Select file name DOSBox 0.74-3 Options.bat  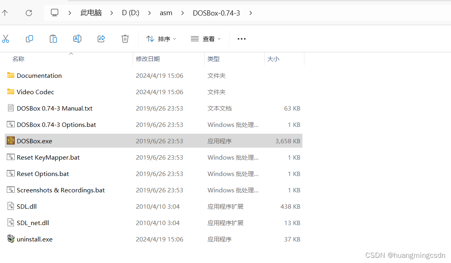click(57, 125)
